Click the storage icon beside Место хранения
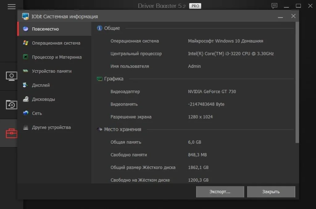 pos(99,129)
